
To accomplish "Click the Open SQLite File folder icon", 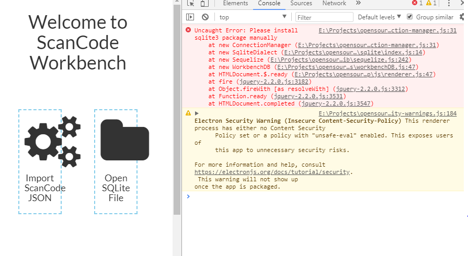I will point(125,140).
